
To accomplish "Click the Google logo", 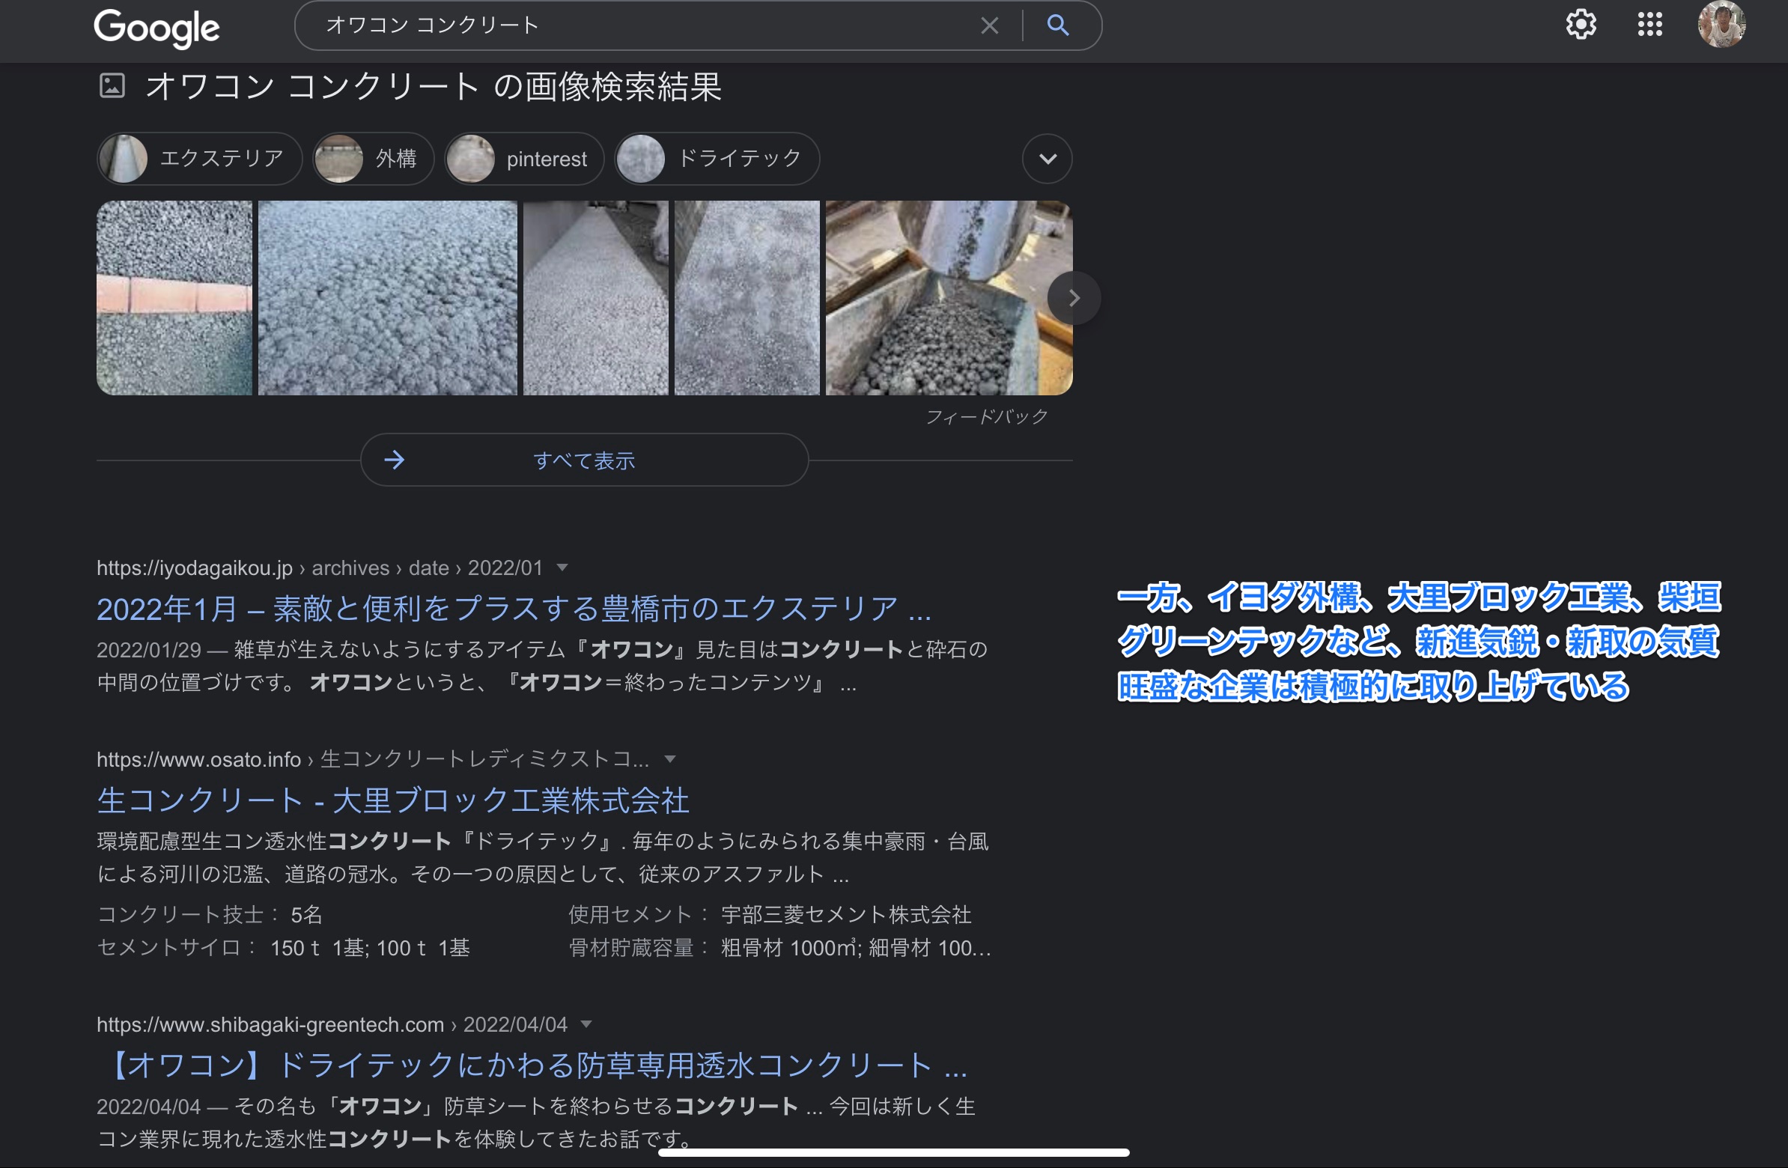I will pyautogui.click(x=156, y=28).
